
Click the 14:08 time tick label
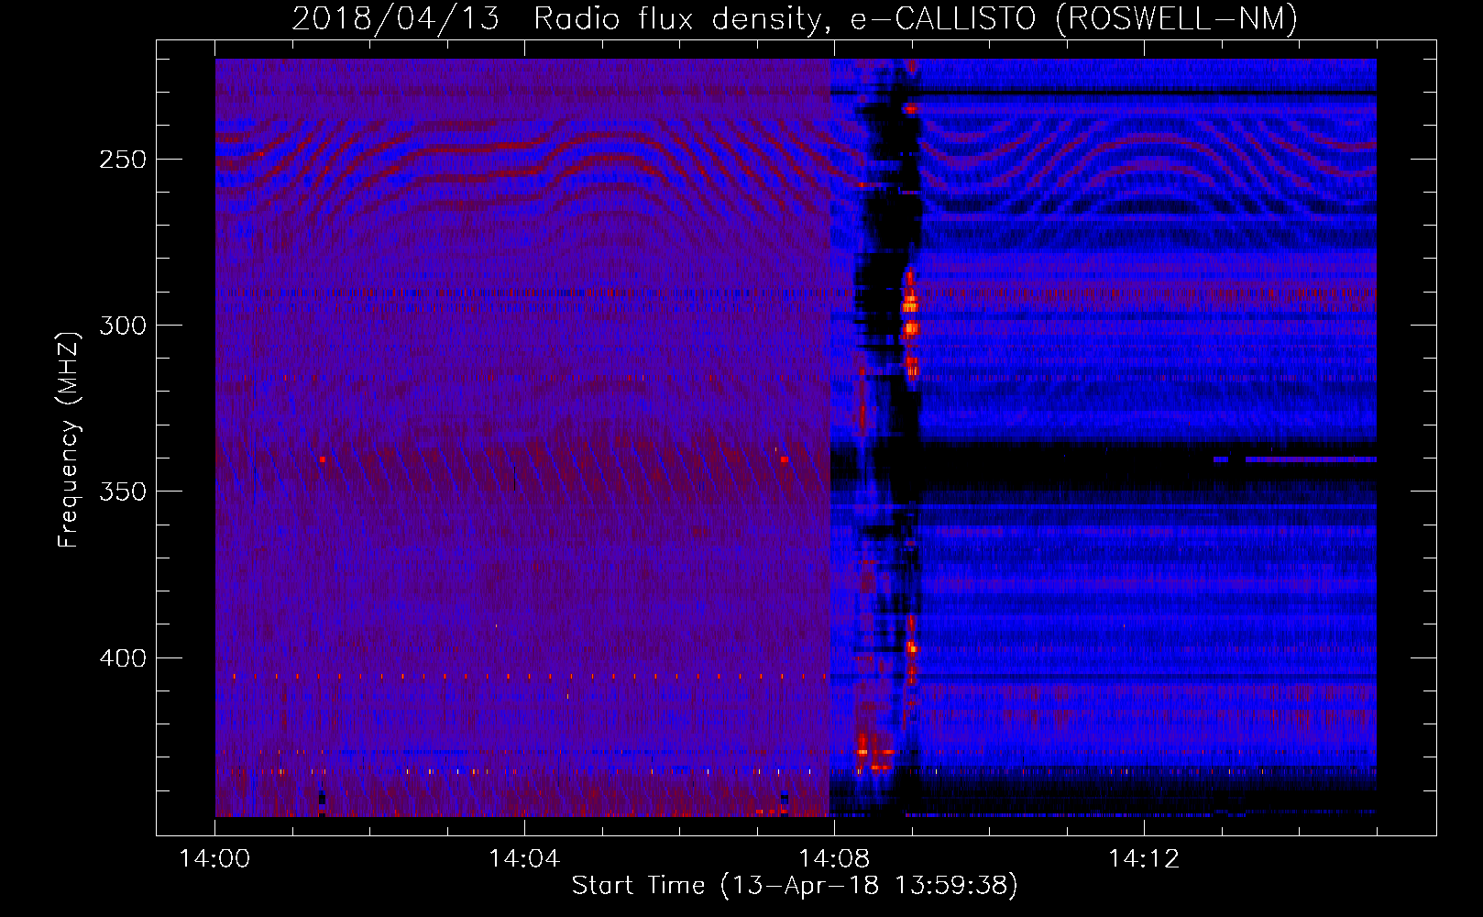[x=834, y=859]
